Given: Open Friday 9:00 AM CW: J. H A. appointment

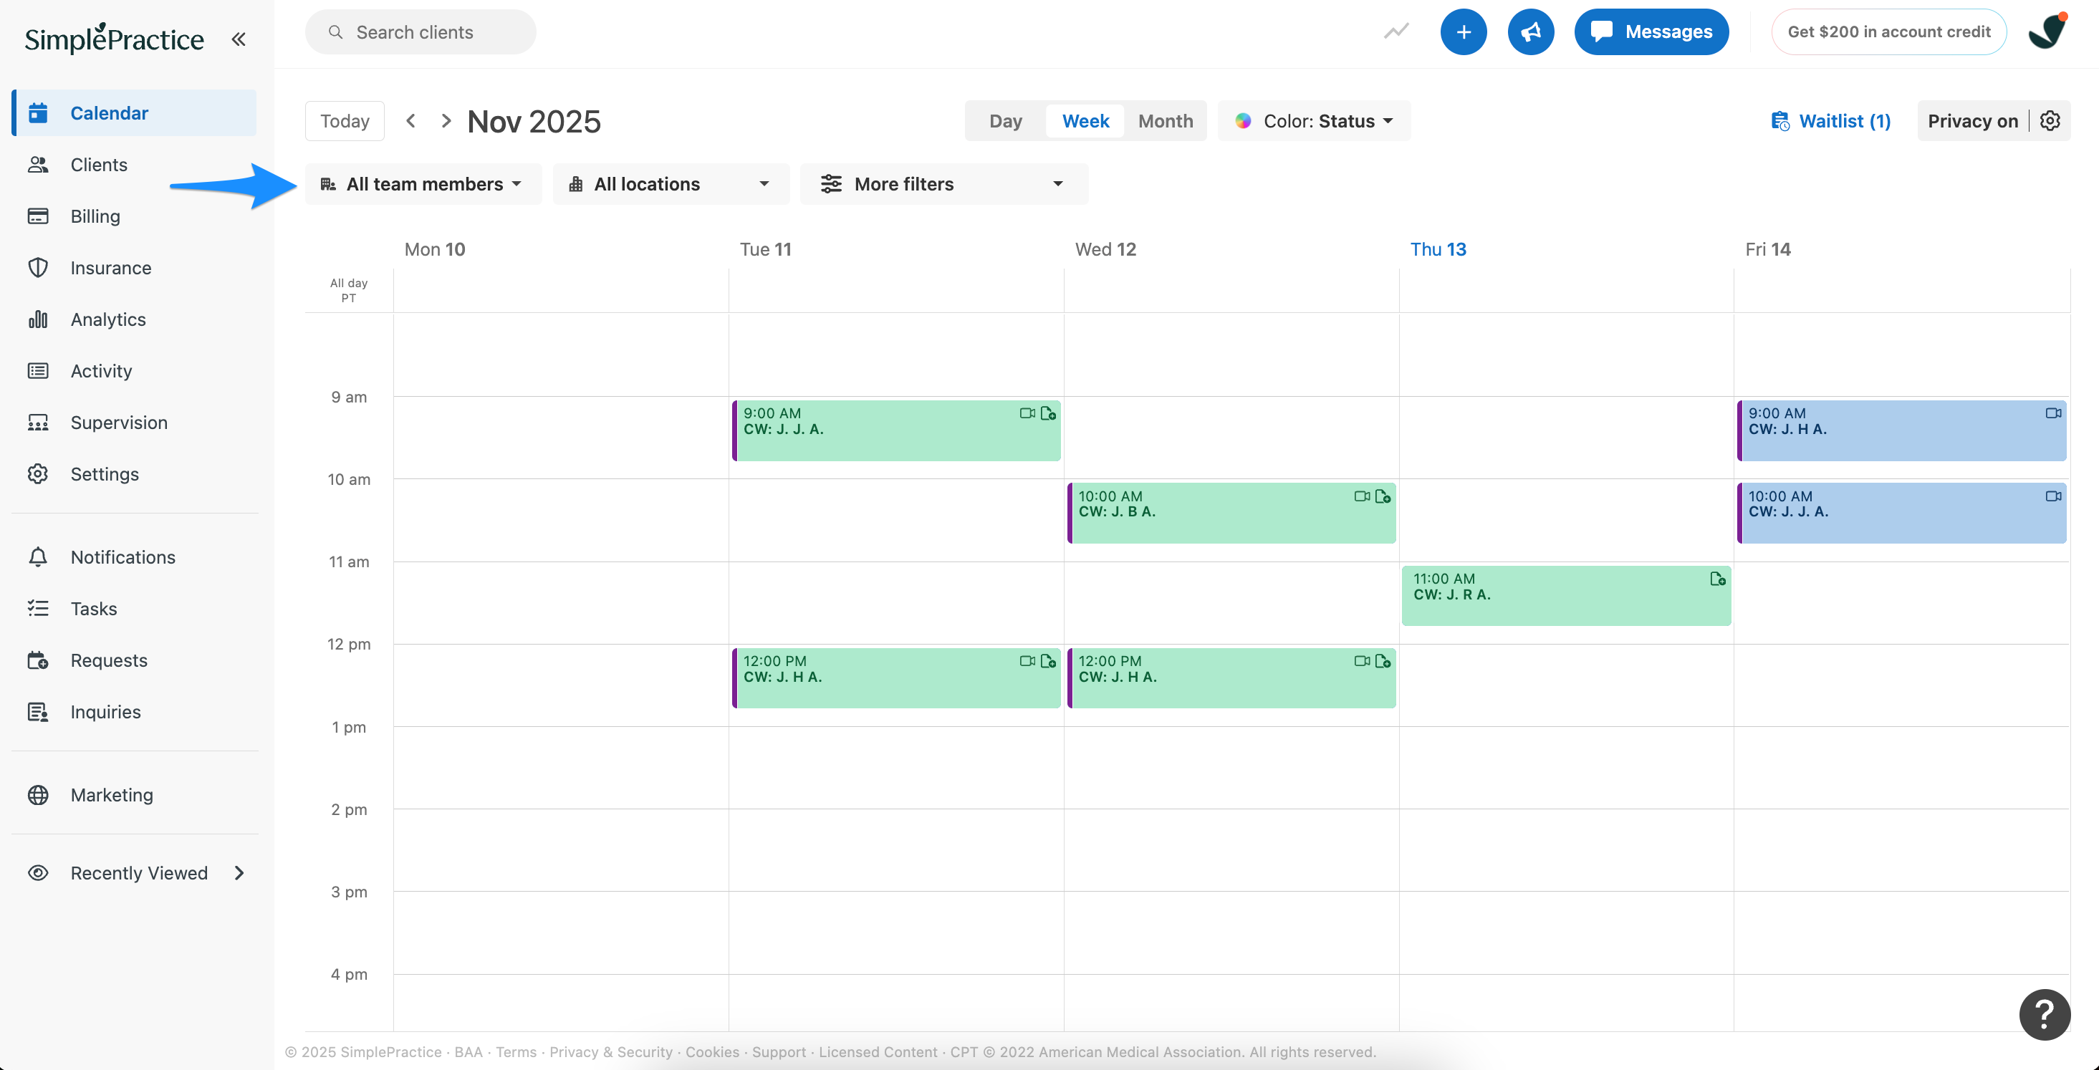Looking at the screenshot, I should (1902, 430).
